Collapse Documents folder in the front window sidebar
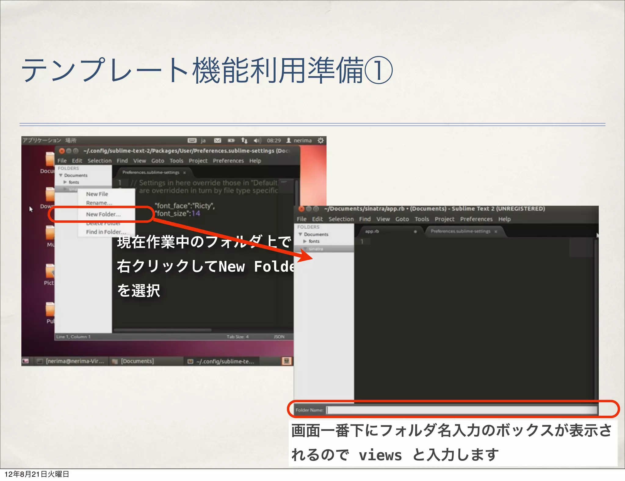 [300, 234]
